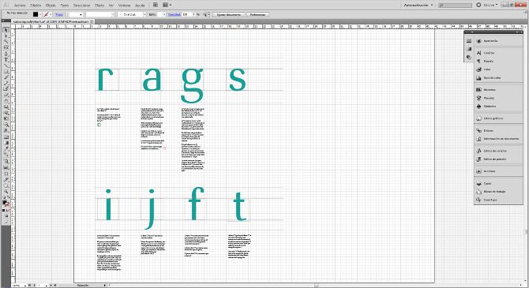Collapse the floating panel dock to icons
Image resolution: width=529 pixels, height=288 pixels.
pyautogui.click(x=516, y=32)
